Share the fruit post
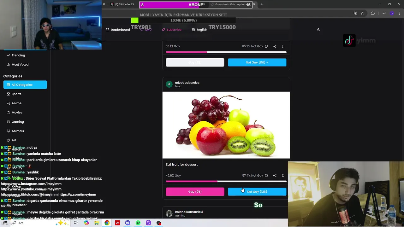 point(275,176)
